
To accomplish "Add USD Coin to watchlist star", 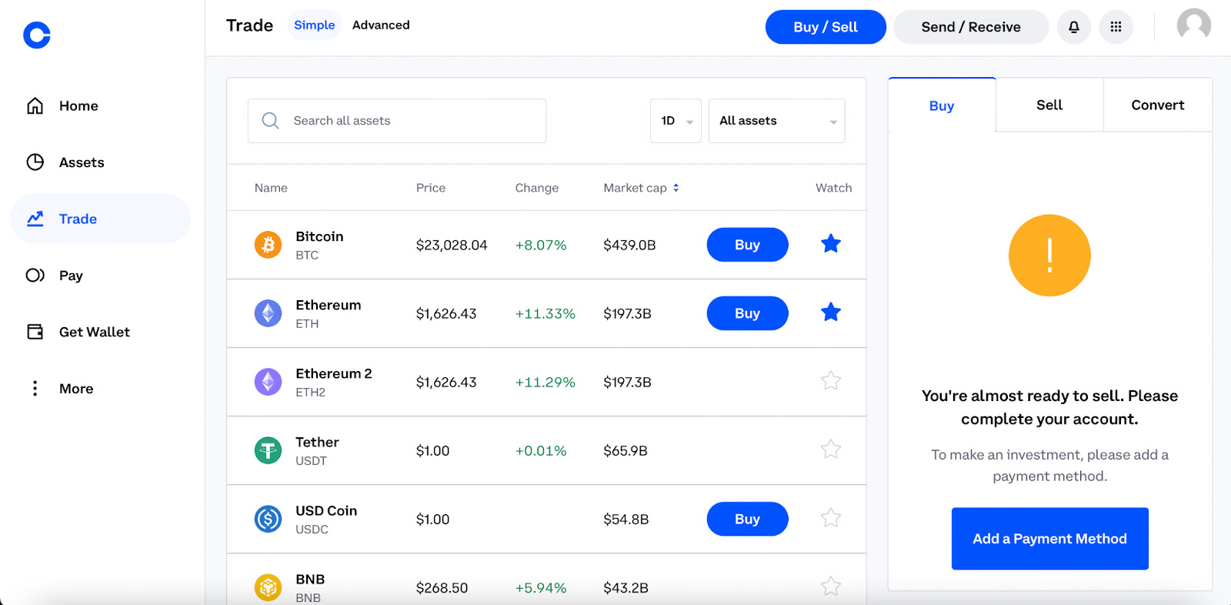I will point(831,518).
